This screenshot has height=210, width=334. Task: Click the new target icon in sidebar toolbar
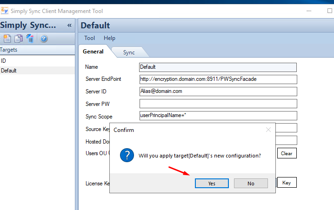7,39
